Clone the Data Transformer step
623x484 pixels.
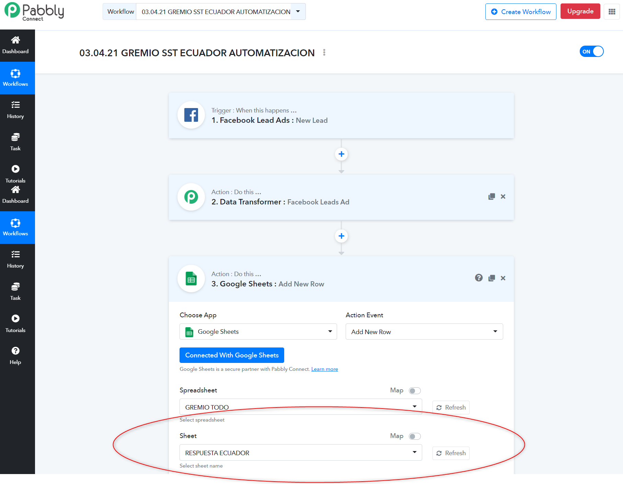[x=492, y=197]
